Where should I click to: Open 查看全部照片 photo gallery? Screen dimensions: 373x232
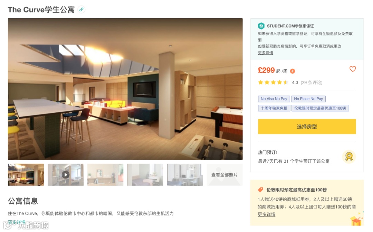coord(224,175)
